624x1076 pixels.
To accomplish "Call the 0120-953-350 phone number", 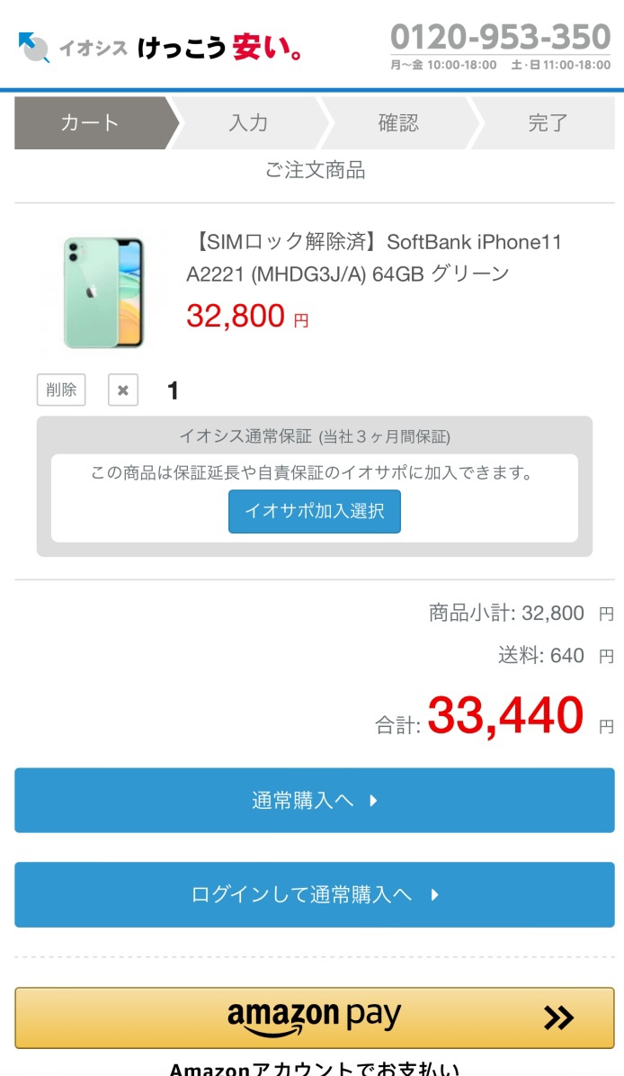I will click(x=501, y=37).
